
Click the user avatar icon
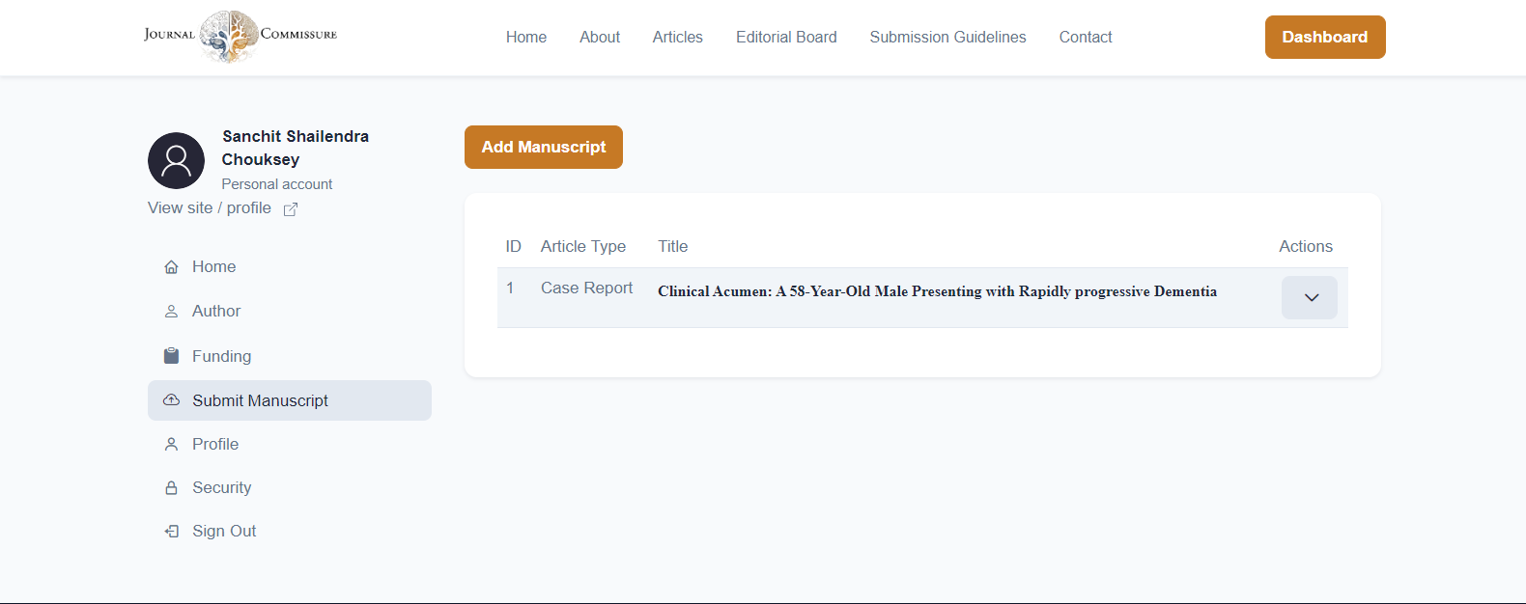point(176,160)
